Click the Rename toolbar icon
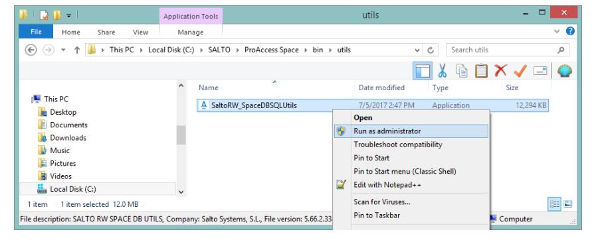Viewport: 594px width, 244px height. click(x=540, y=71)
